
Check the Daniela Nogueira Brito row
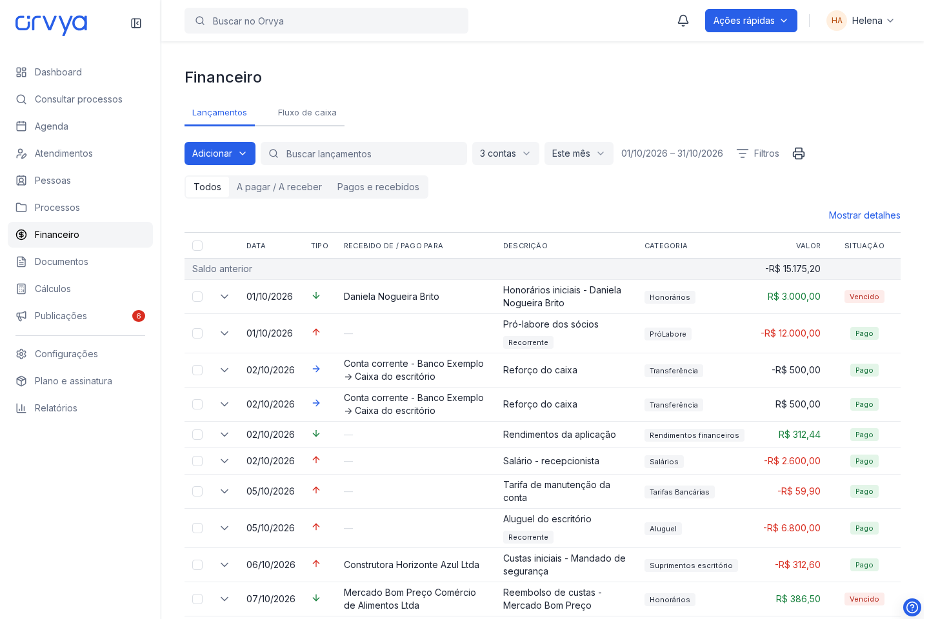tap(197, 297)
